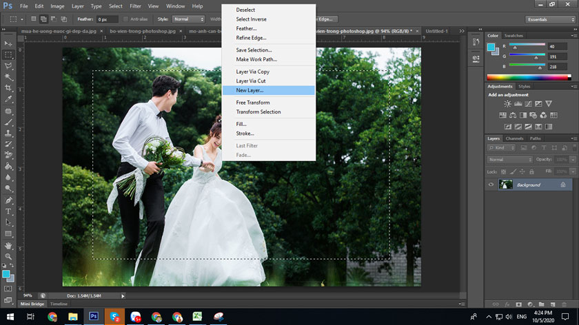The height and width of the screenshot is (325, 579).
Task: Select the Rectangular Marquee tool
Action: click(8, 54)
